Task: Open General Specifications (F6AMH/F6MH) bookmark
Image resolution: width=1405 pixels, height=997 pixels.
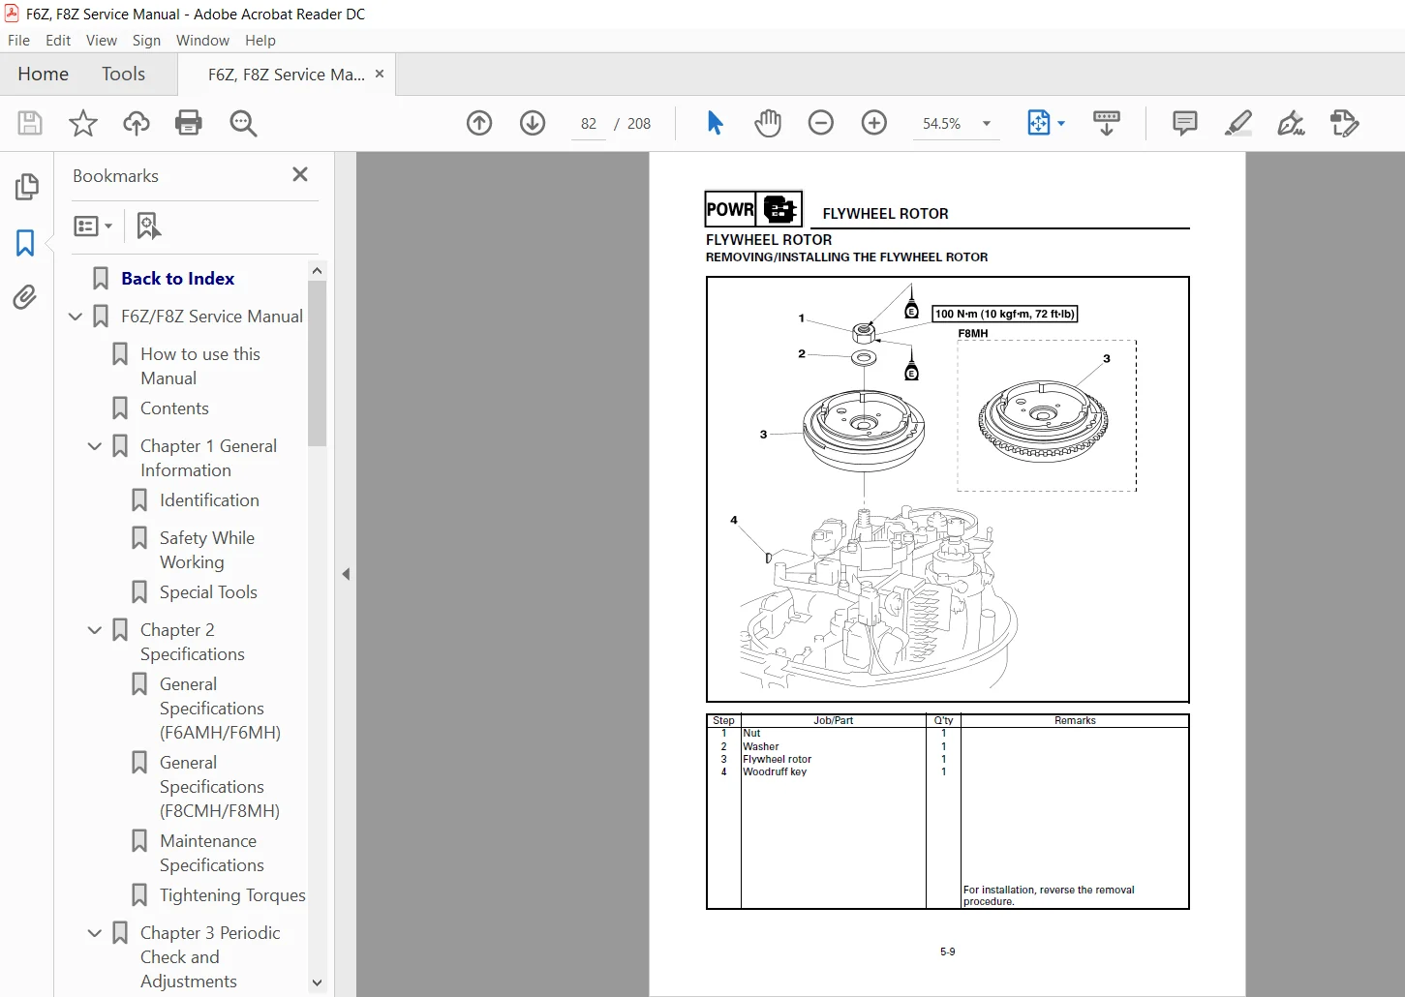Action: pyautogui.click(x=220, y=709)
